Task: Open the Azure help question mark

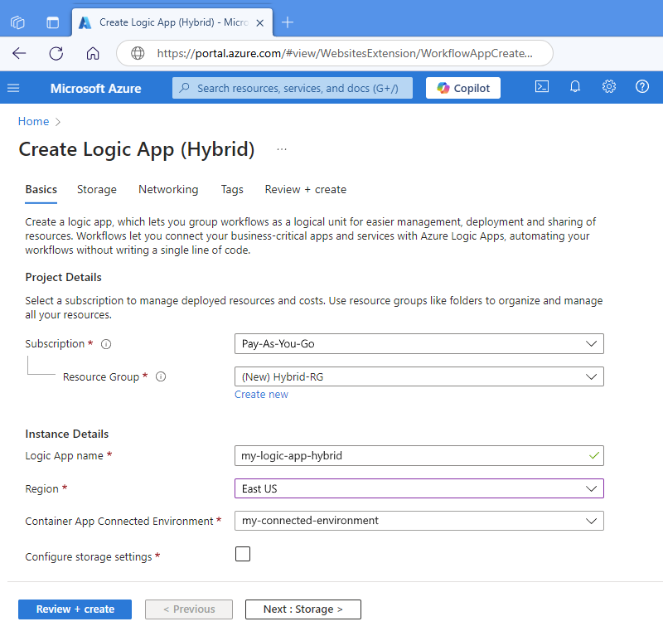Action: point(642,87)
